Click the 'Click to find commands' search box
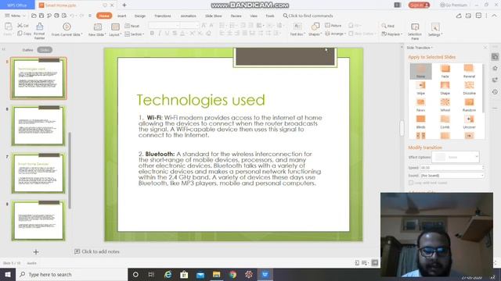501x281 pixels. click(x=308, y=16)
